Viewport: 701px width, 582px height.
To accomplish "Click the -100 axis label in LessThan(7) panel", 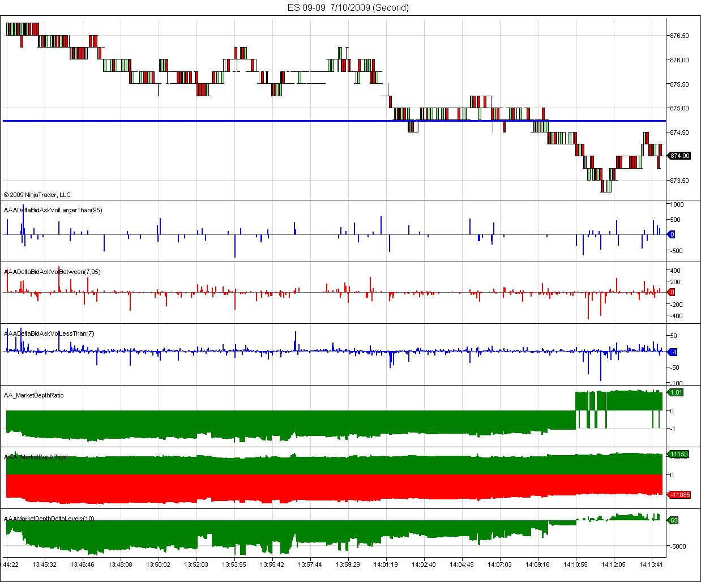I will pyautogui.click(x=677, y=383).
